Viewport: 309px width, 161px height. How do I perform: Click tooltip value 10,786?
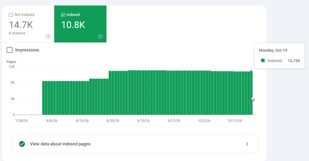(294, 61)
